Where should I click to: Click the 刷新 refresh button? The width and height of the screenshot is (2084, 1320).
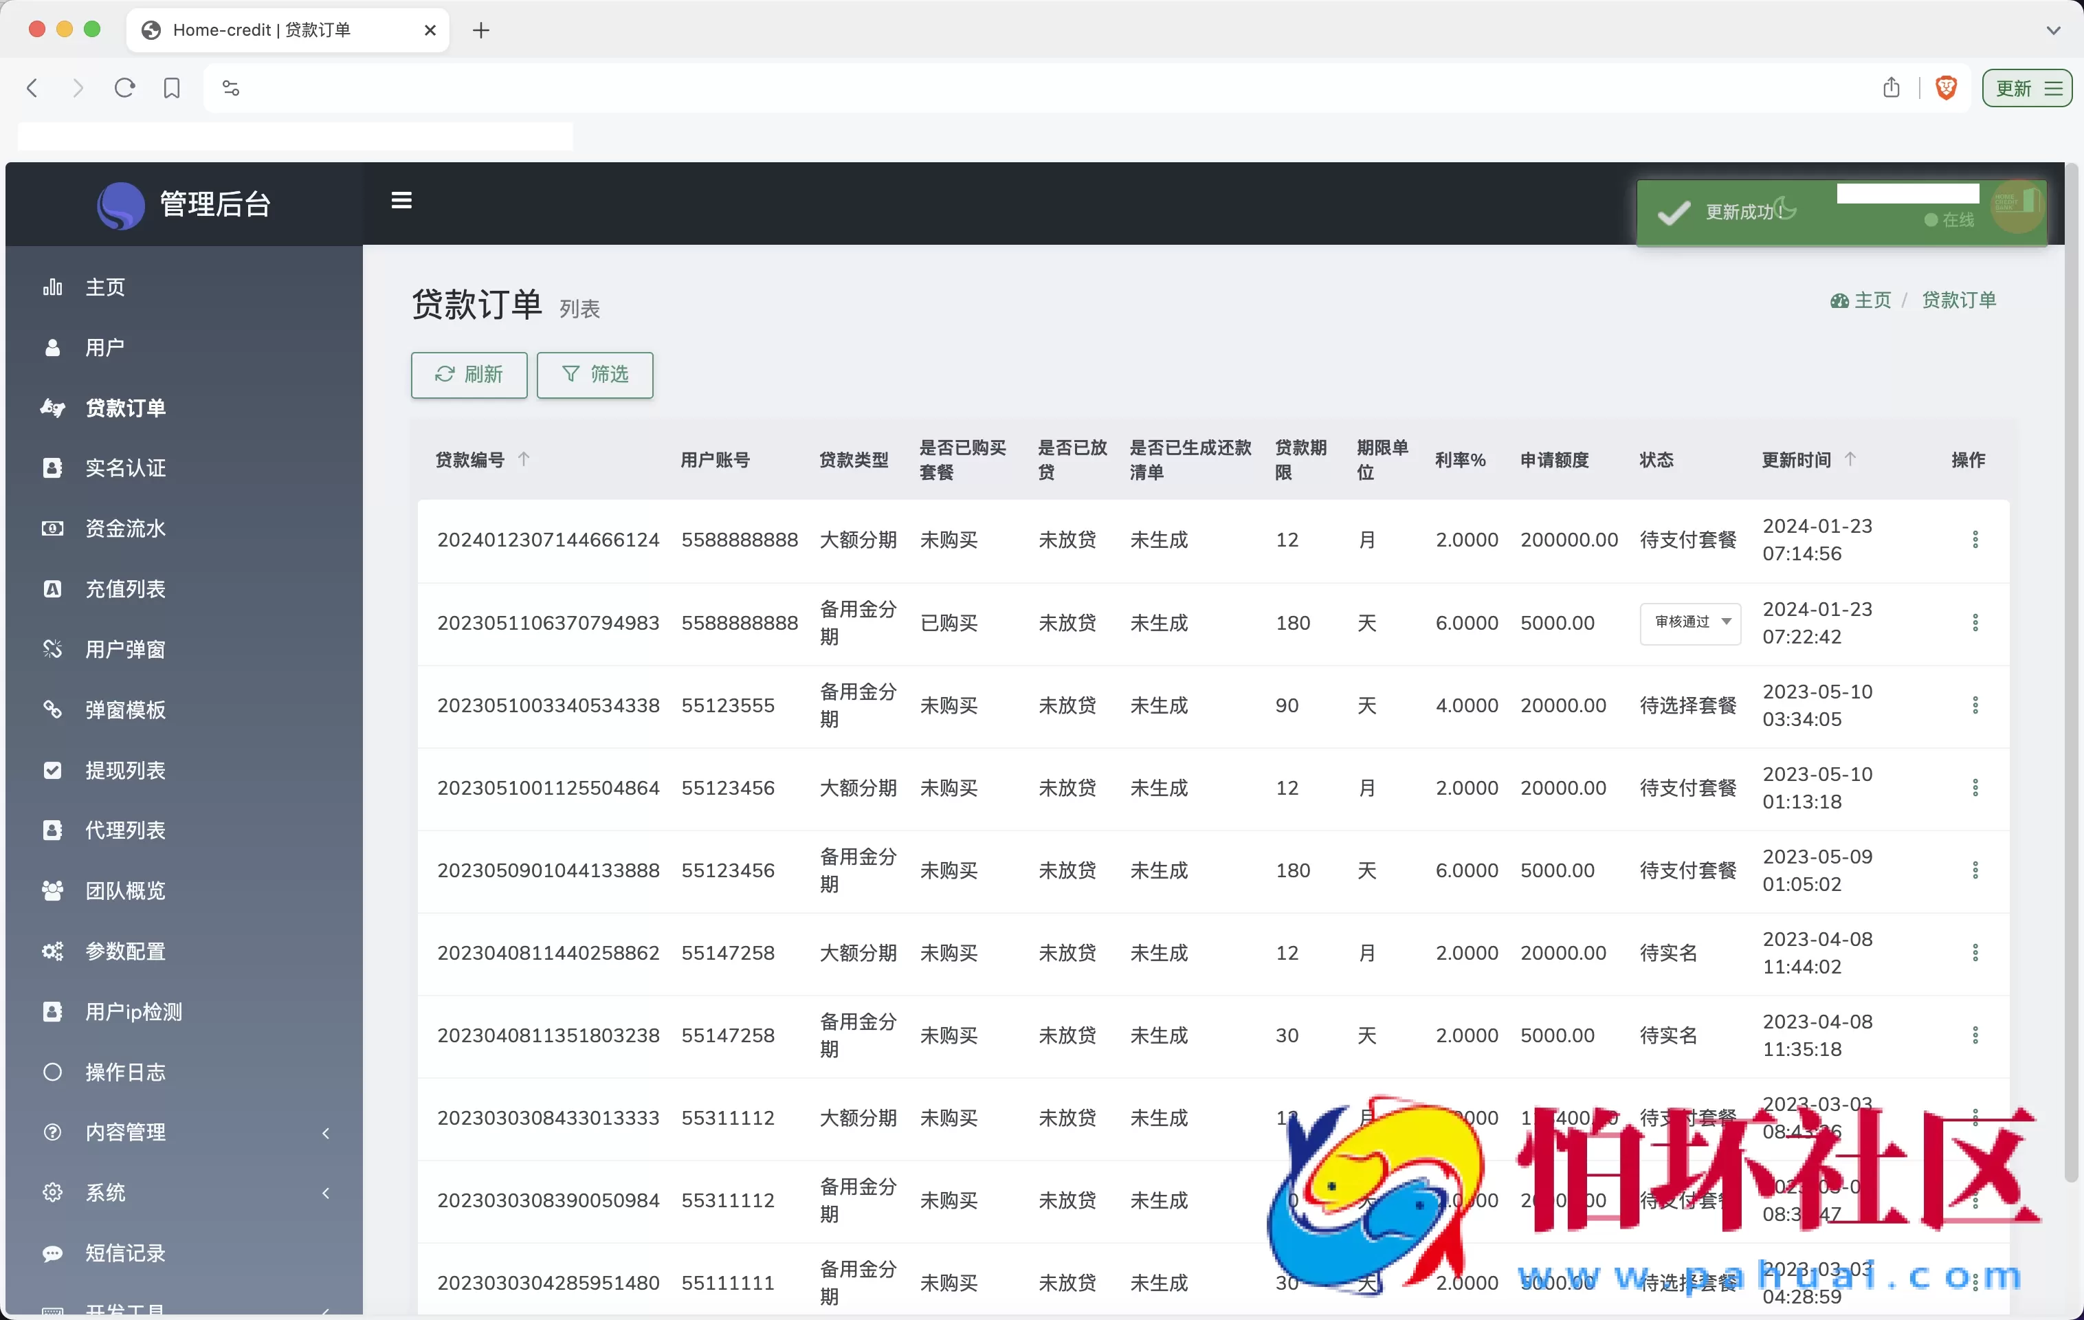(x=468, y=375)
